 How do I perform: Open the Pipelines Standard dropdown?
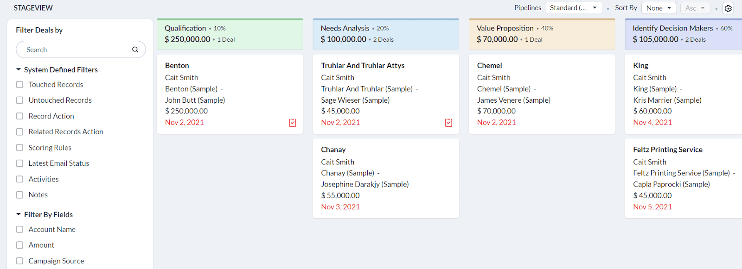(x=573, y=8)
